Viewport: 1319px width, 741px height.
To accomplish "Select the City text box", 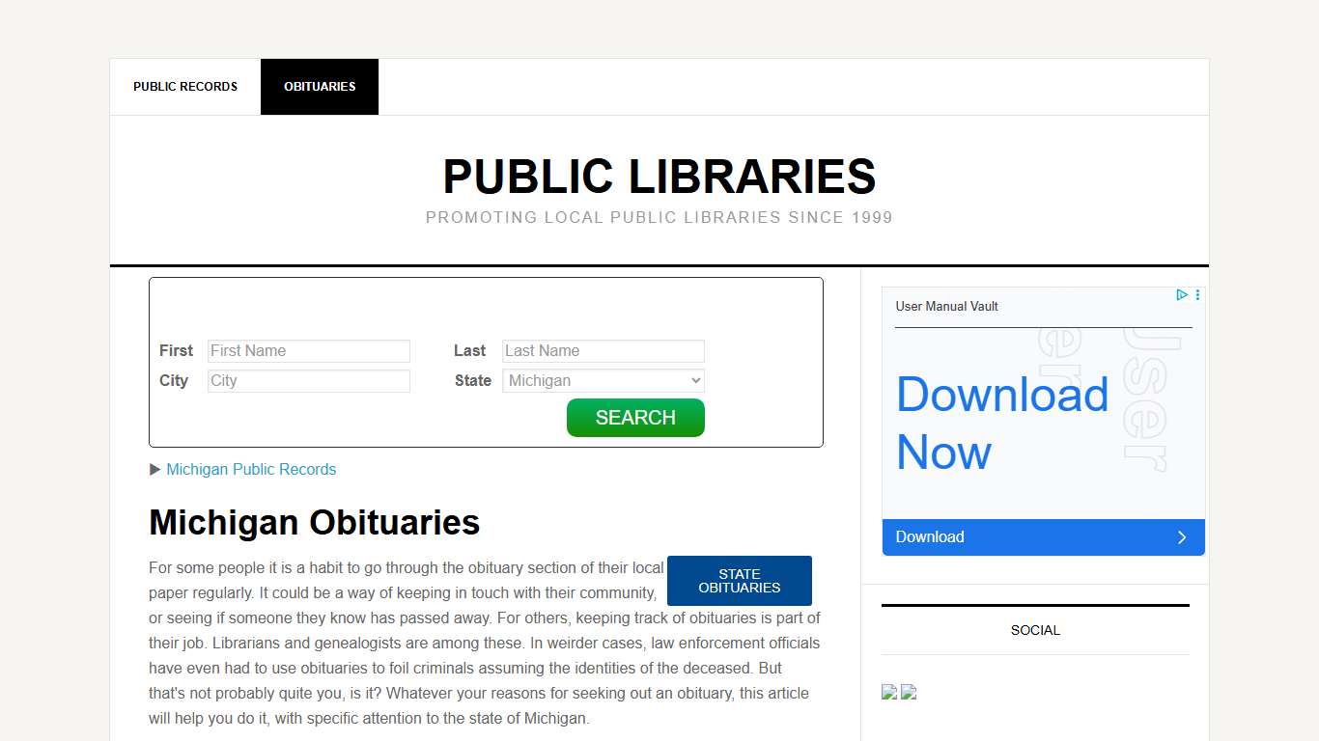I will (x=309, y=381).
